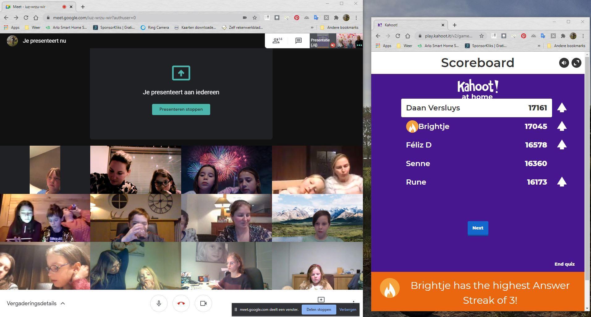Viewport: 591px width, 317px height.
Task: Click Next button in Kahoot
Action: coord(478,228)
